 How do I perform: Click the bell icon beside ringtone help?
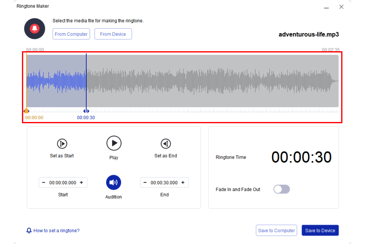[29, 231]
